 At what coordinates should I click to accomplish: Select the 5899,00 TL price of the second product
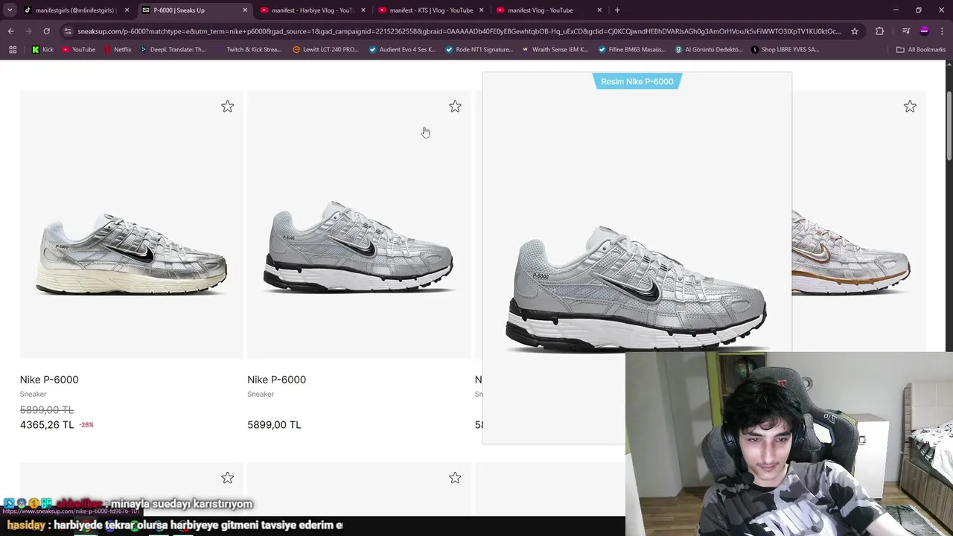274,424
